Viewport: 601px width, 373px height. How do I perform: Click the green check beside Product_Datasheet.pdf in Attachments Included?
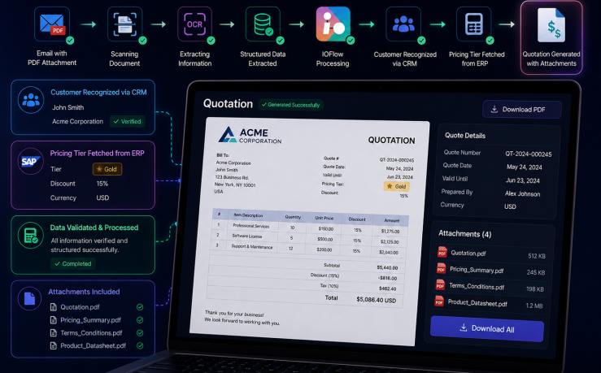(x=140, y=345)
